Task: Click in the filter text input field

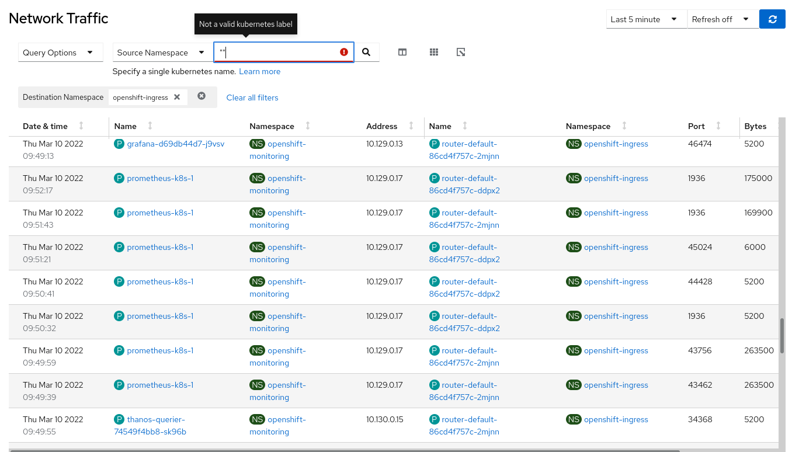Action: pyautogui.click(x=277, y=53)
